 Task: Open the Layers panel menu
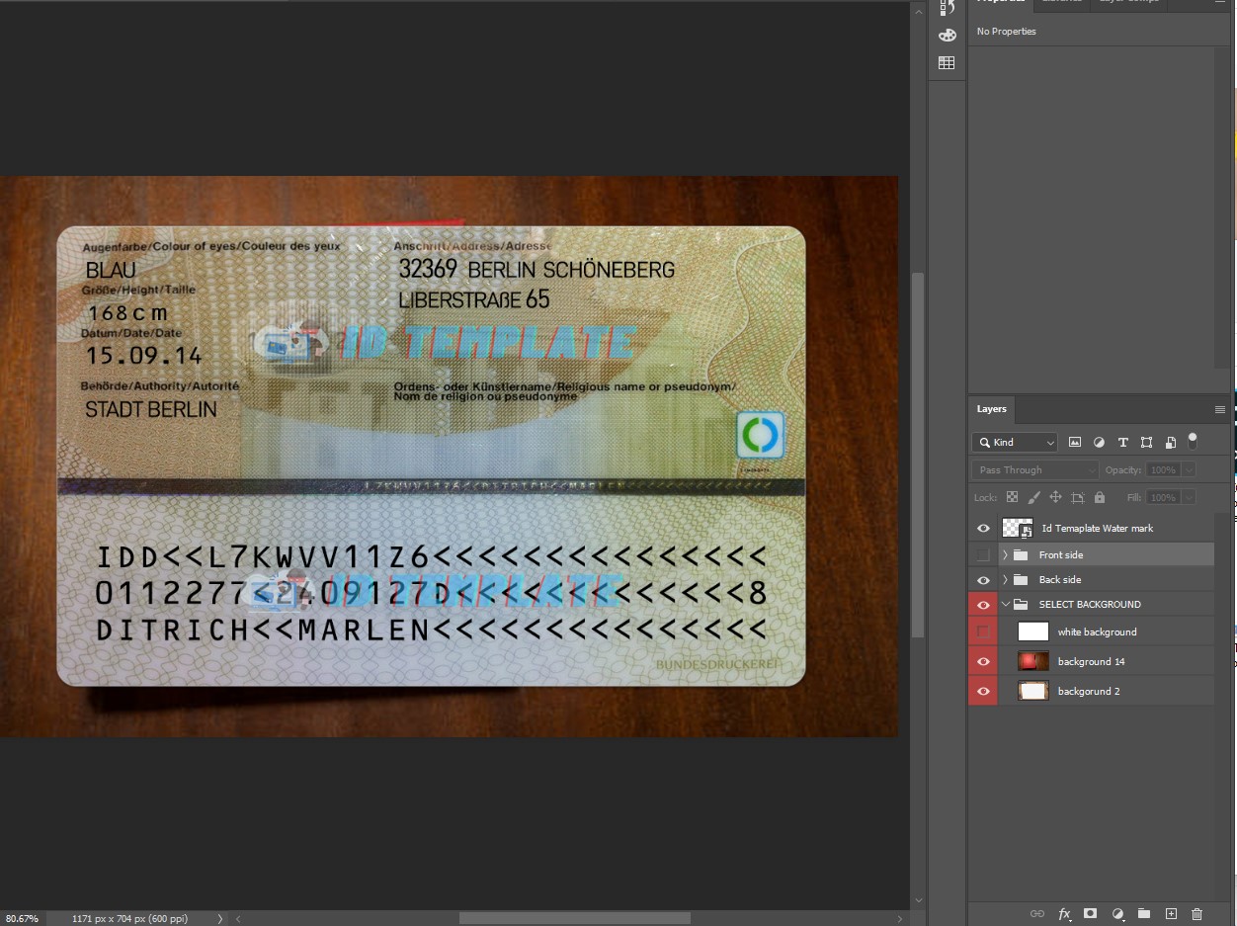click(x=1220, y=409)
